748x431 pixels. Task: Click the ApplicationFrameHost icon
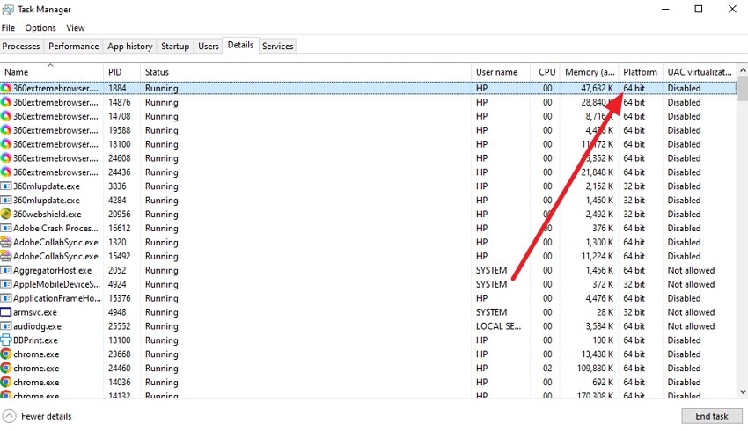click(6, 298)
